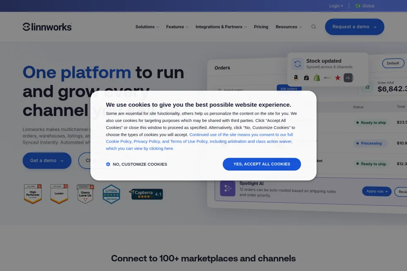Choose No, Customize Cookies

click(x=137, y=164)
